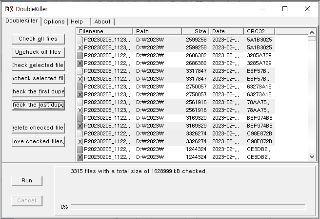320x219 pixels.
Task: Open the Help tab
Action: coord(79,22)
